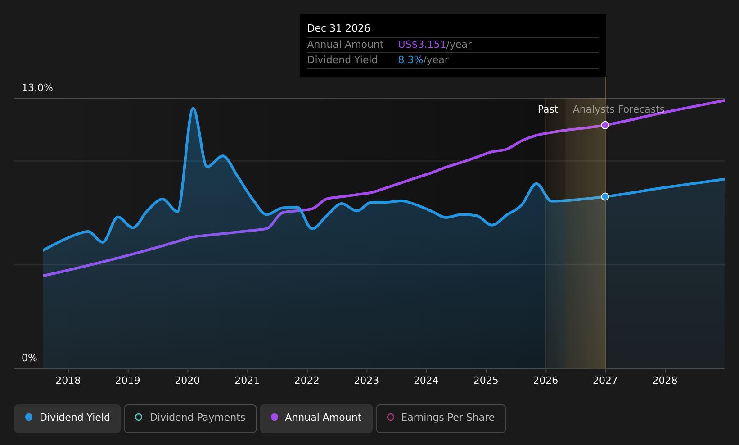Click the tooltip Annual Amount label
This screenshot has height=445, width=739.
345,45
